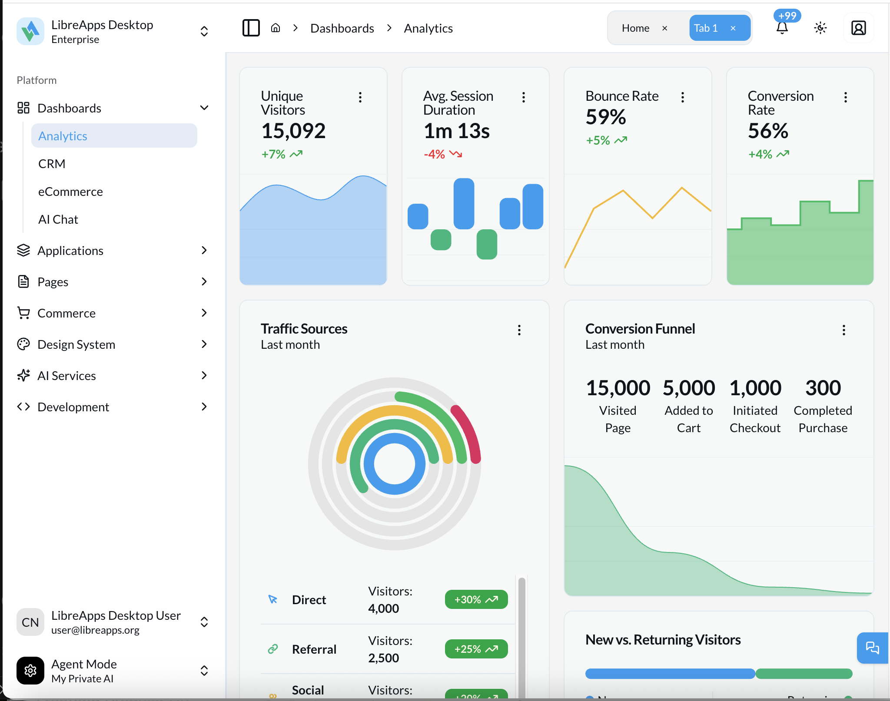The width and height of the screenshot is (890, 701).
Task: Open the user profile icon
Action: pyautogui.click(x=858, y=28)
